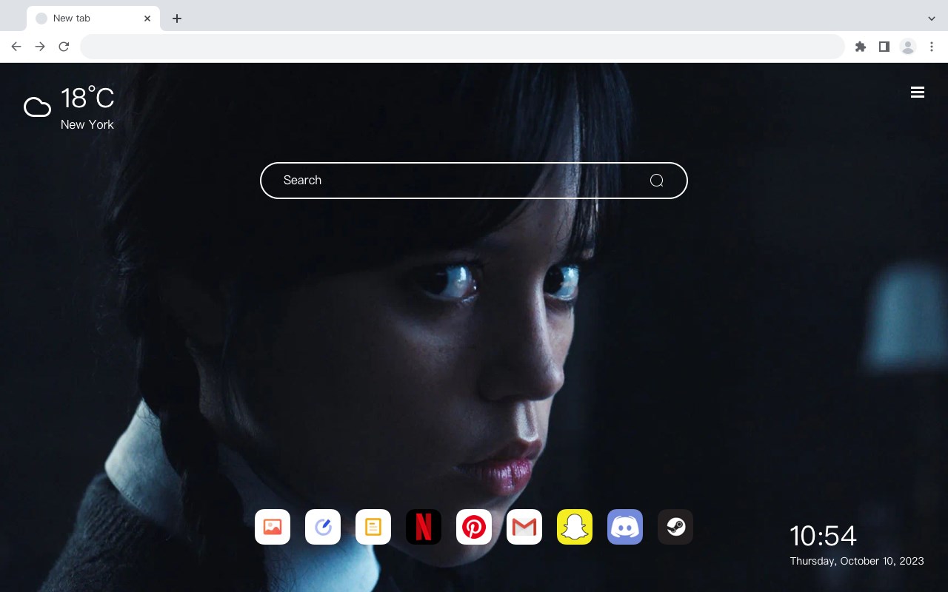Image resolution: width=948 pixels, height=592 pixels.
Task: Launch the Netflix shortcut
Action: 424,527
